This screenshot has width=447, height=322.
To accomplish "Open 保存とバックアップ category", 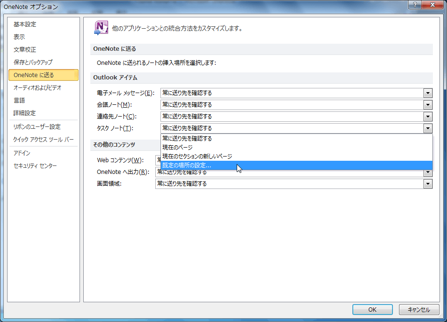I will point(43,62).
